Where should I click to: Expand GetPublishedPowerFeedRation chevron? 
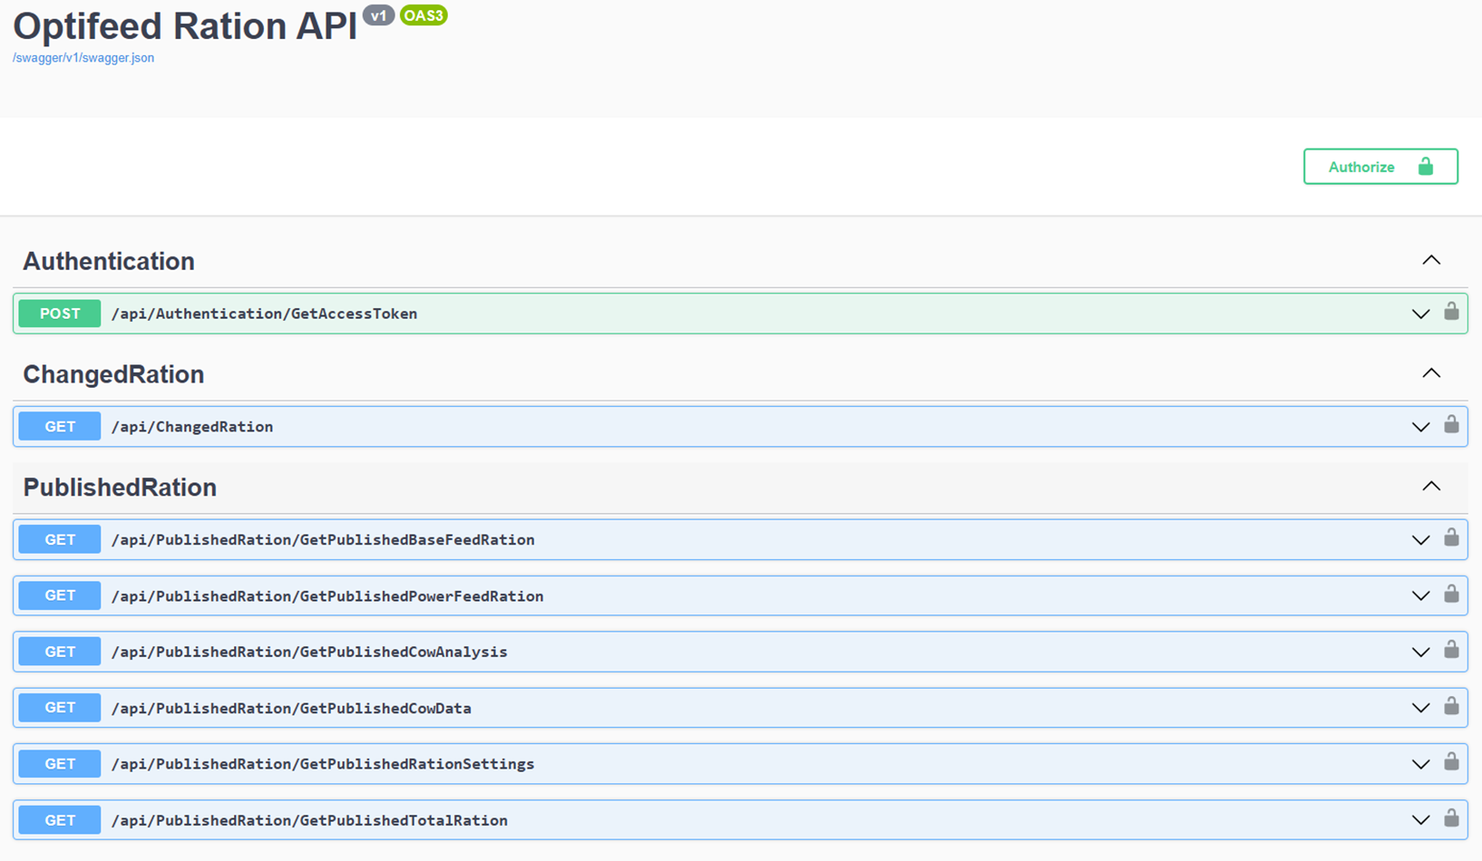click(1420, 596)
